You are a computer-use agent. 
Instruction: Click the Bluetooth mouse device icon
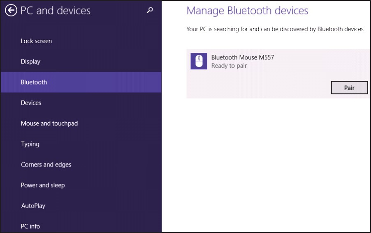coord(199,62)
